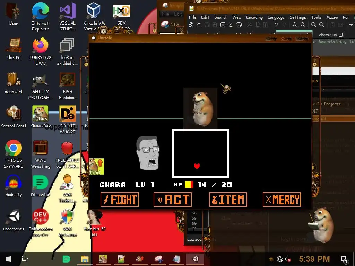355x266 pixels.
Task: Click the hamster enemy sprite in Unitale
Action: click(200, 108)
